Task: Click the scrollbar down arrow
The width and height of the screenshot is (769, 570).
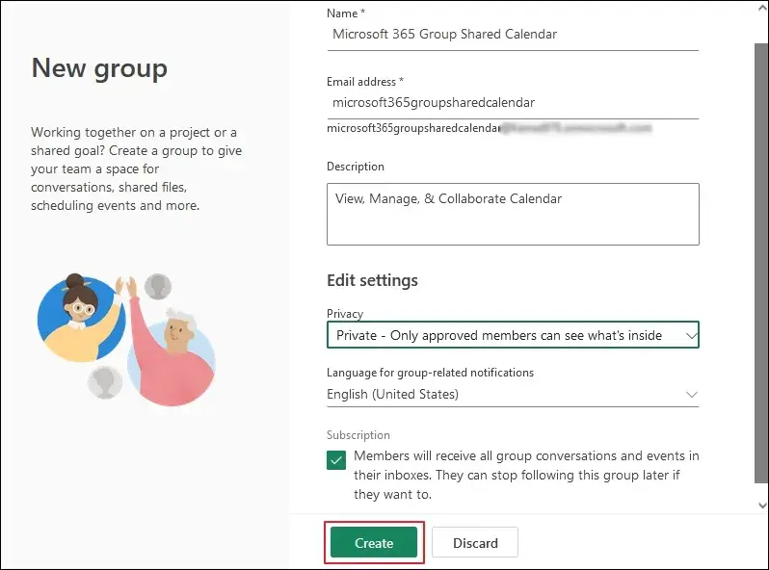Action: pos(761,505)
